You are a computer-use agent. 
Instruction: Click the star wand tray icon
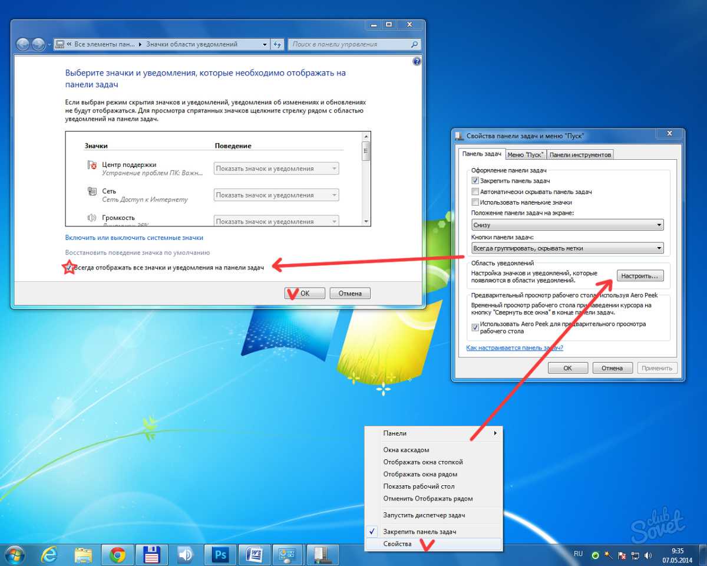(x=609, y=555)
